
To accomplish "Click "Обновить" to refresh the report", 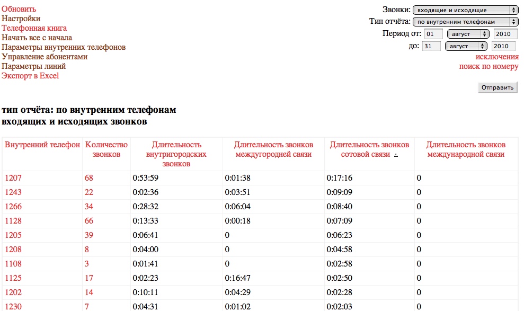I will pos(19,9).
